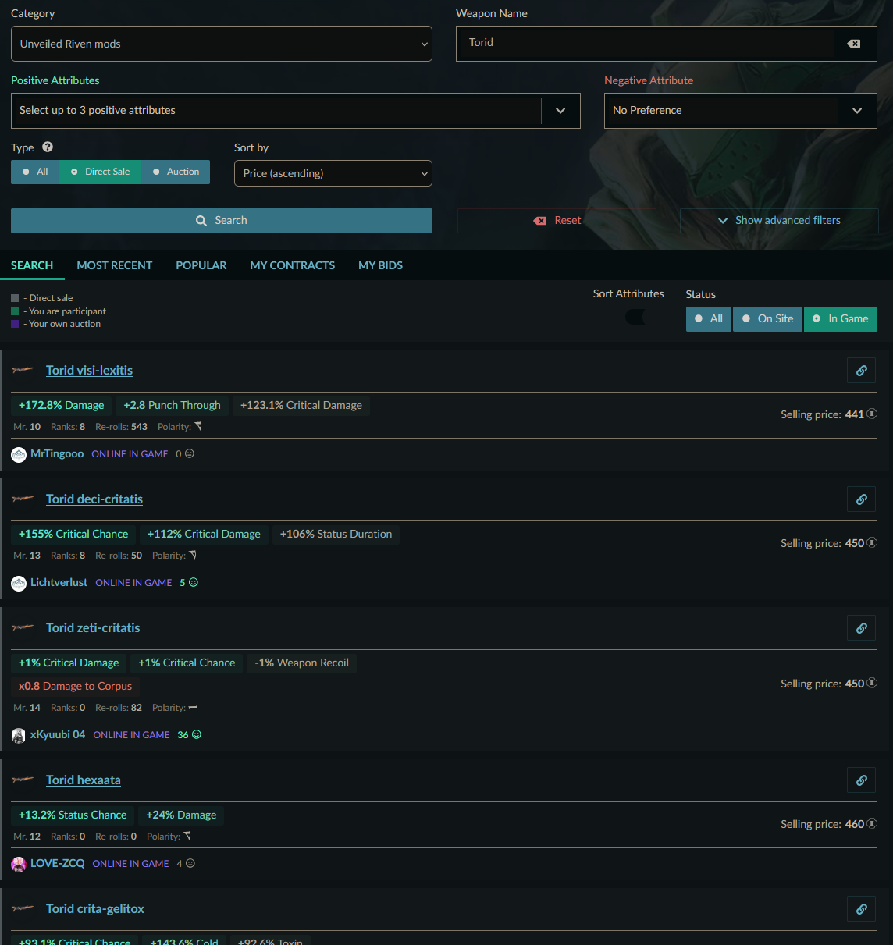Screen dimensions: 893x945
Task: Click reputation smiley next to xKyuubi 04
Action: 197,734
